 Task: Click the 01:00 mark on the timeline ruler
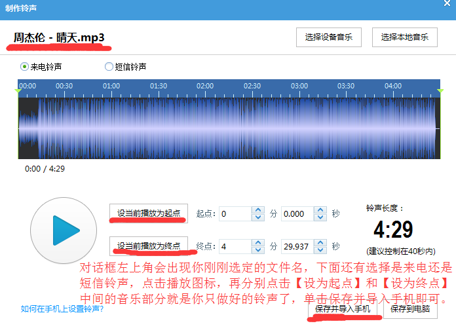(111, 86)
